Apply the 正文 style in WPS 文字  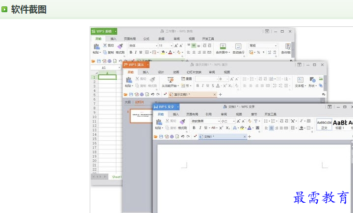point(324,125)
